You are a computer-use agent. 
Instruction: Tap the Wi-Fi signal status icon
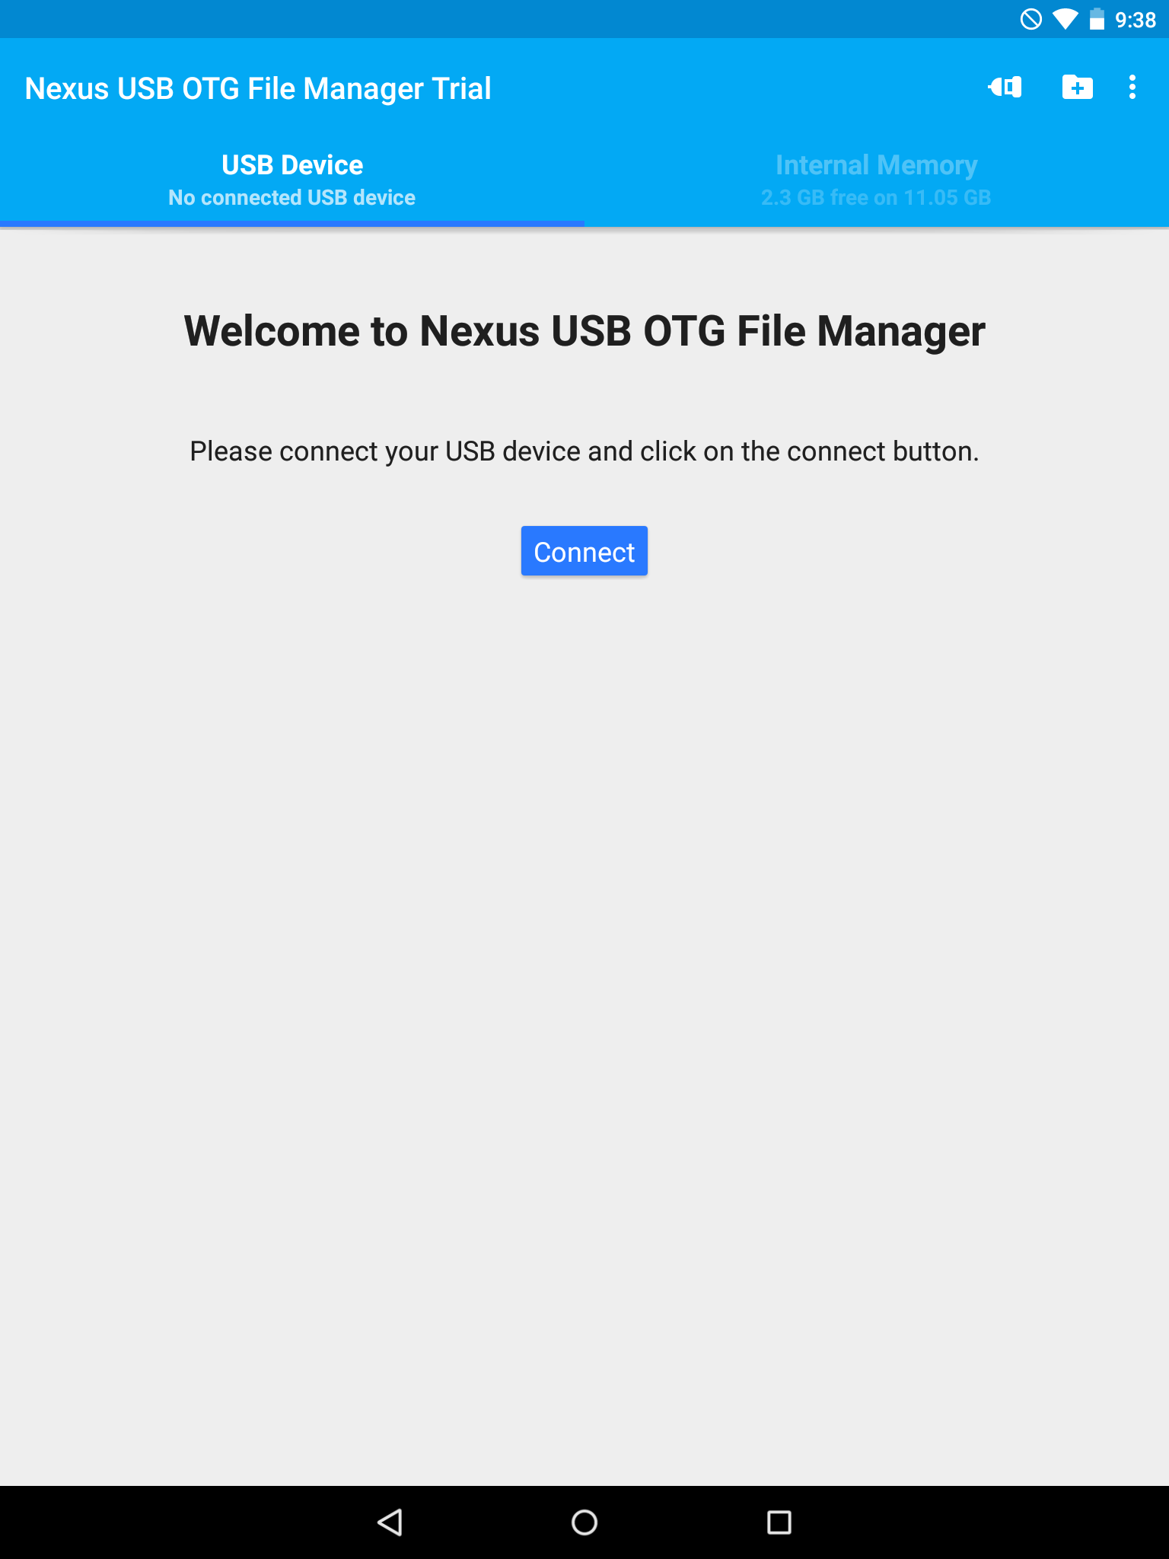tap(1065, 19)
